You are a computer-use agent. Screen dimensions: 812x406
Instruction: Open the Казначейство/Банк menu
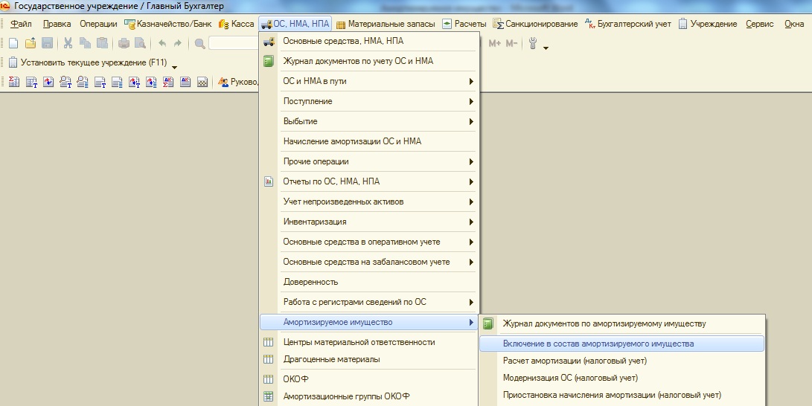tap(168, 24)
